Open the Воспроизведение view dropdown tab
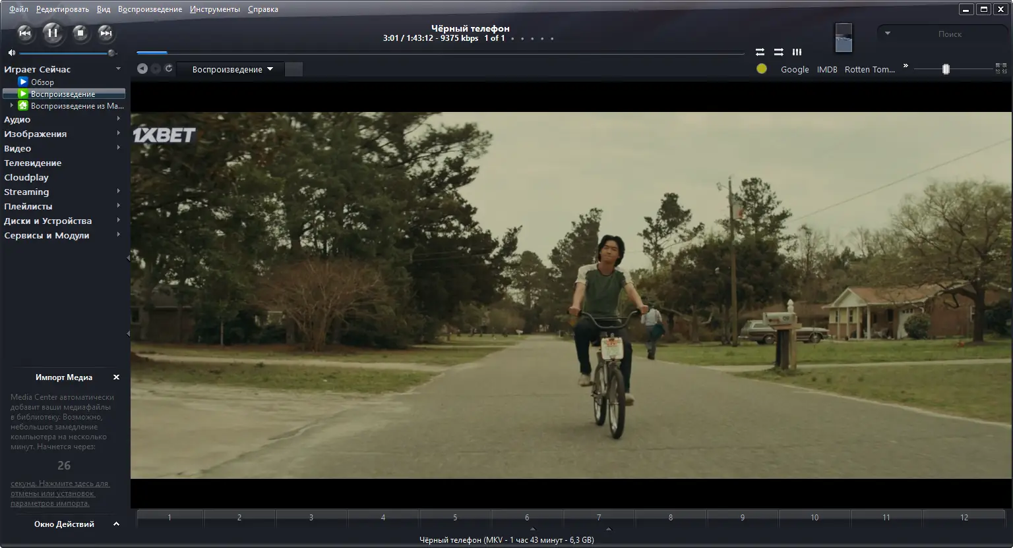 [x=232, y=69]
